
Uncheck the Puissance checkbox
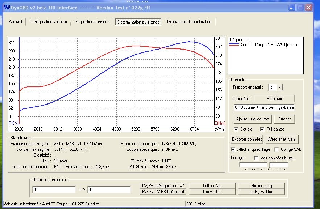click(x=262, y=129)
